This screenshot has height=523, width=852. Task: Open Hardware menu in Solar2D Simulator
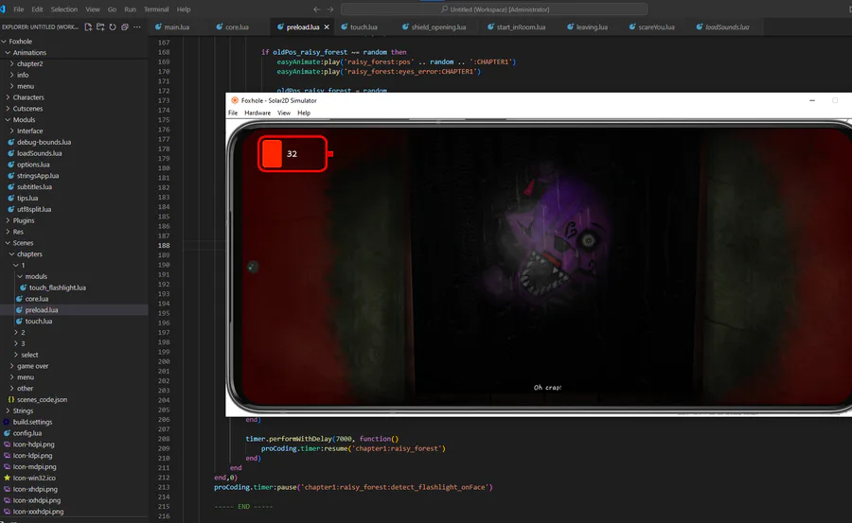[x=257, y=113]
